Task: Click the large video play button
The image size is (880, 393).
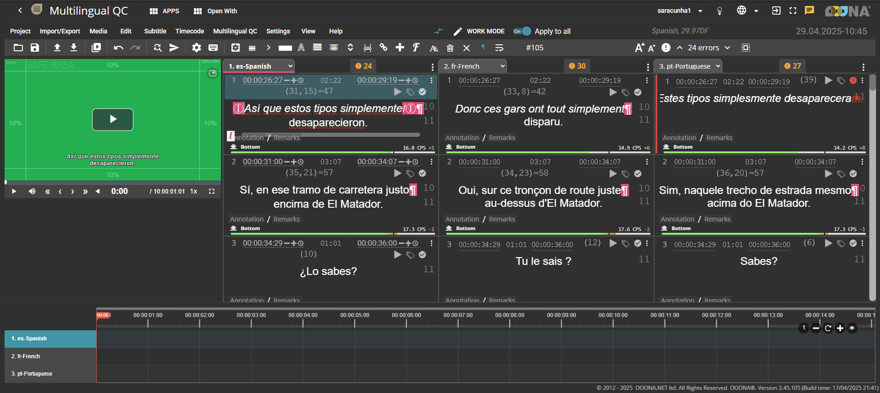Action: pos(113,119)
